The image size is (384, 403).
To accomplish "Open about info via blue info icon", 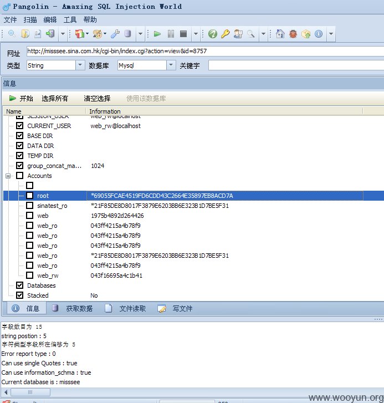I will tap(319, 34).
